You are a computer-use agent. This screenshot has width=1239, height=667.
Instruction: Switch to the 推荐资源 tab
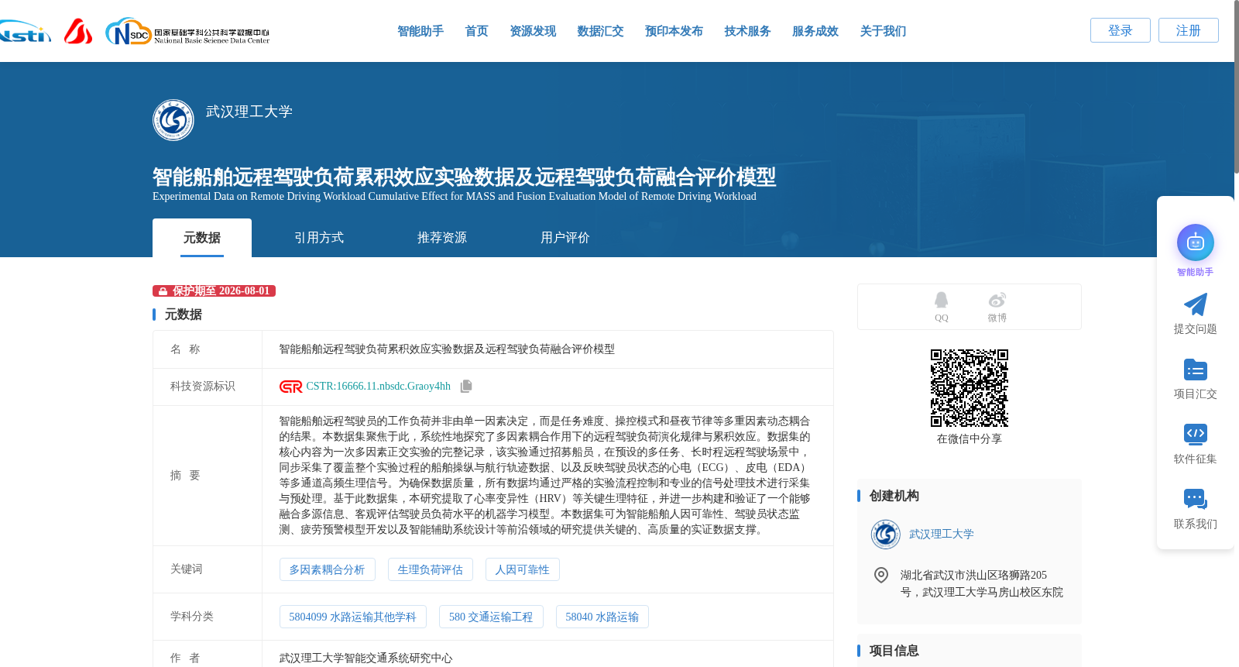click(442, 238)
